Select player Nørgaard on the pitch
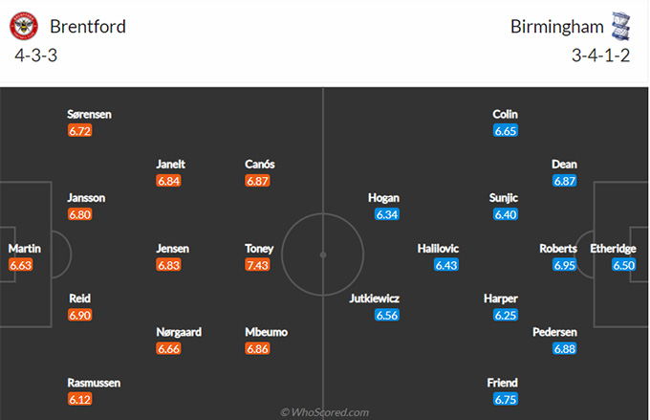This screenshot has width=650, height=420. pos(179,332)
